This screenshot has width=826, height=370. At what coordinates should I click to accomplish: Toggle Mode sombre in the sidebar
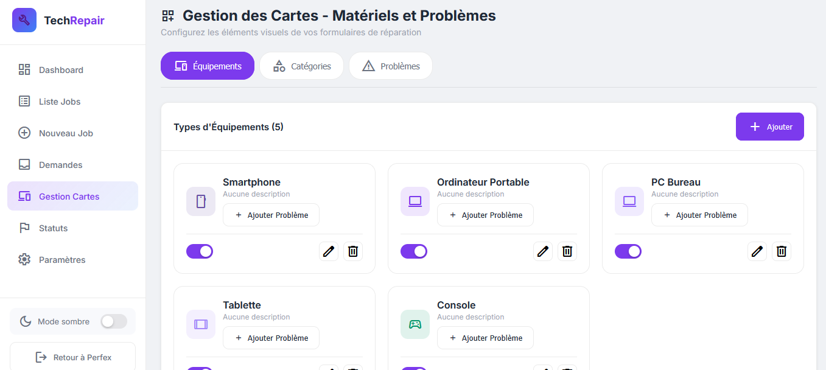[x=114, y=321]
